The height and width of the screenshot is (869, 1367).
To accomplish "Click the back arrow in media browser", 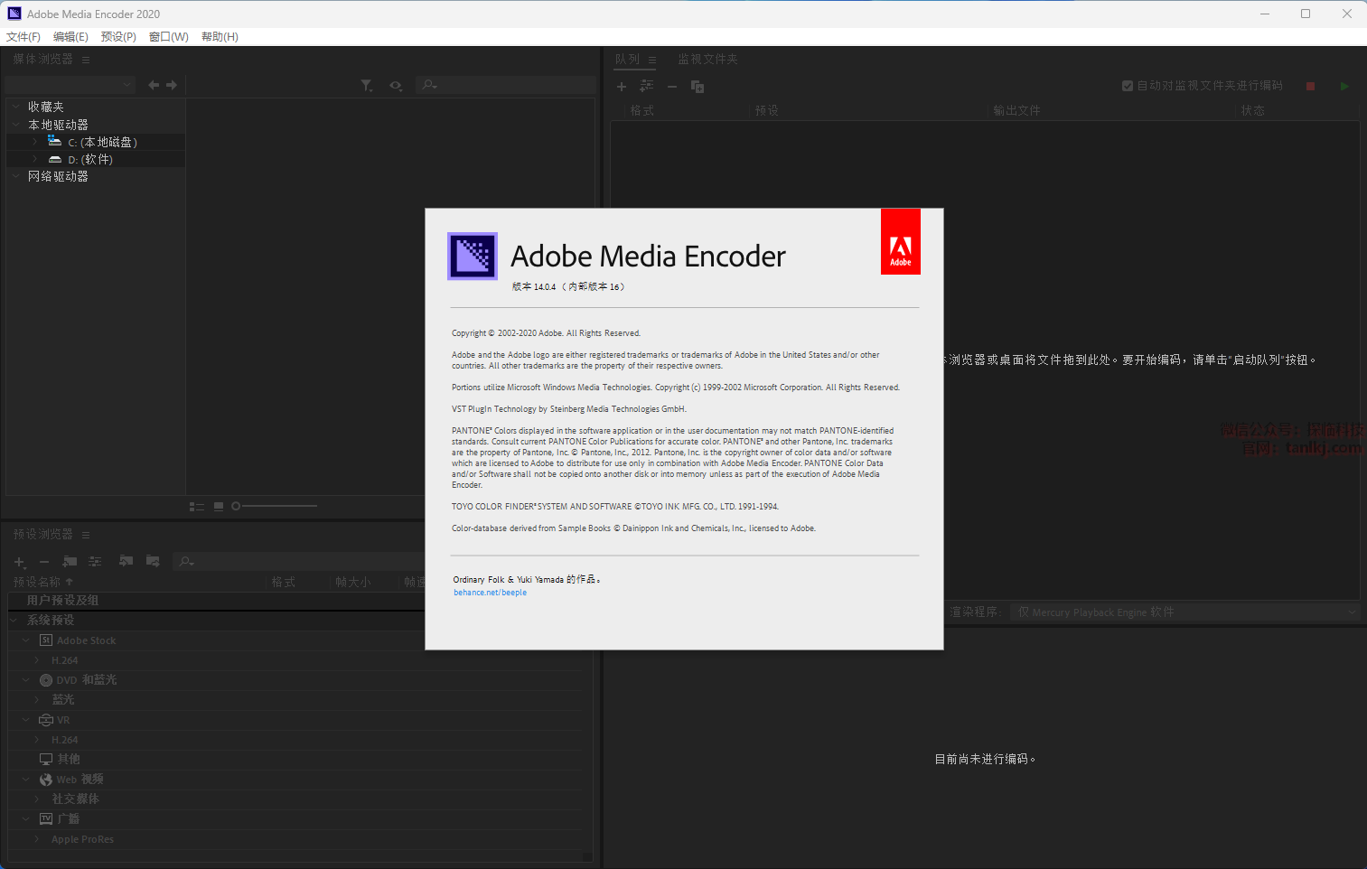I will (154, 85).
